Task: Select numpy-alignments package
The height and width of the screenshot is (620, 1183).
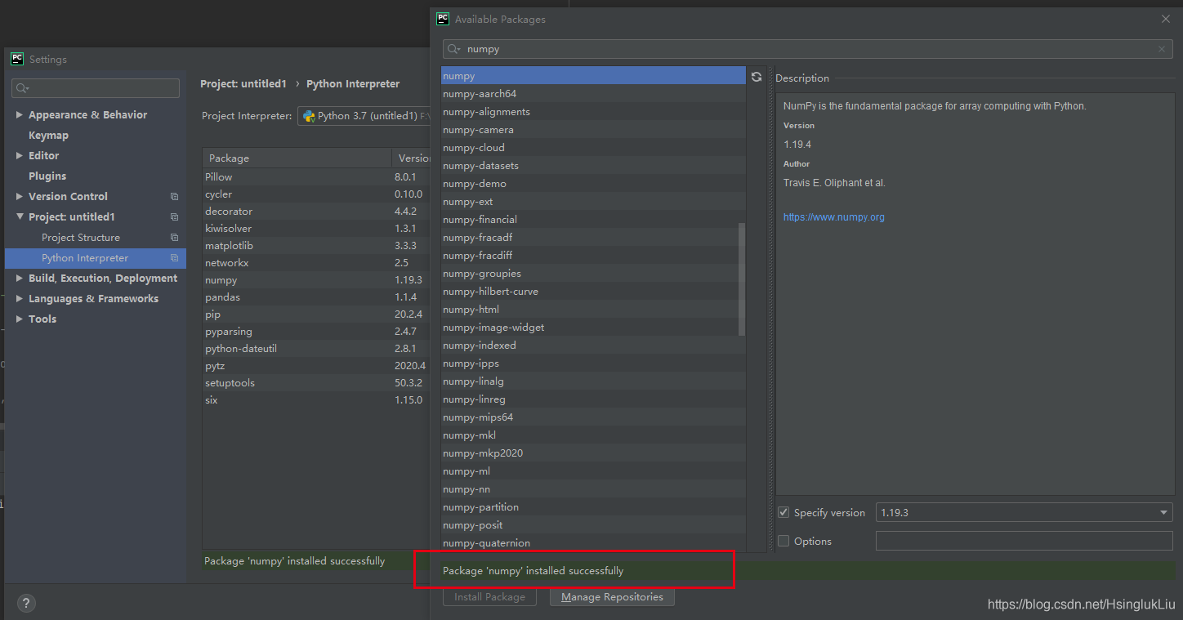Action: pos(593,112)
